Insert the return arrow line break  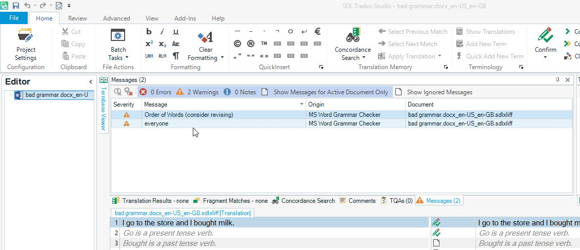(304, 31)
